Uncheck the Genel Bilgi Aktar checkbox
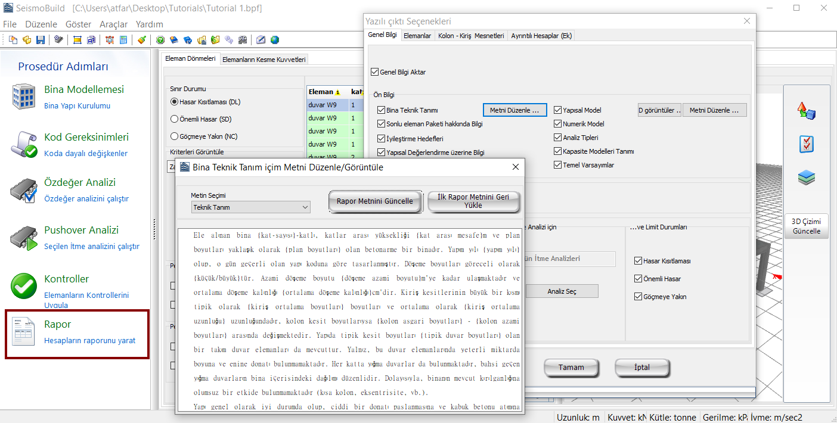The height and width of the screenshot is (423, 837). pos(374,72)
